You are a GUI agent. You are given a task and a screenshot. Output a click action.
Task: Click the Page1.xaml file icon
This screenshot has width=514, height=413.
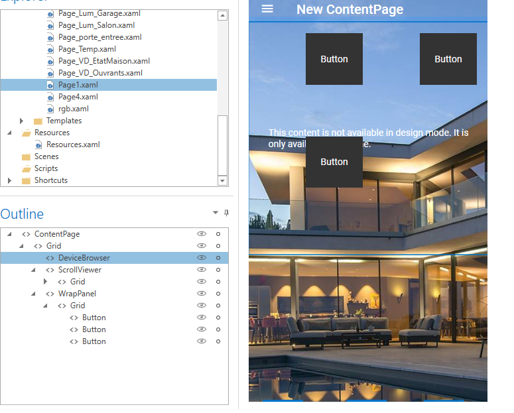click(50, 86)
